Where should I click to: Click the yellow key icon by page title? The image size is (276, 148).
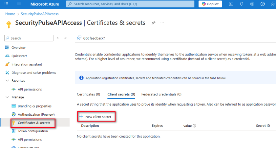point(9,25)
